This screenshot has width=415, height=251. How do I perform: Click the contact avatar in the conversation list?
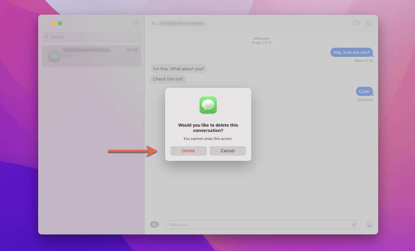coord(54,56)
